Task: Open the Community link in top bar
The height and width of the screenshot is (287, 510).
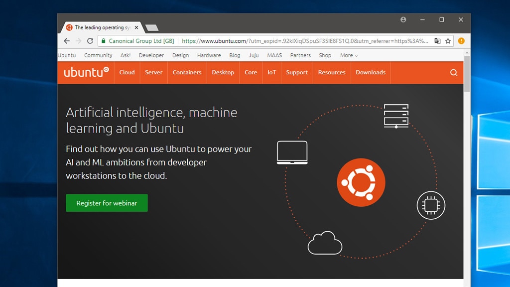Action: pos(98,55)
